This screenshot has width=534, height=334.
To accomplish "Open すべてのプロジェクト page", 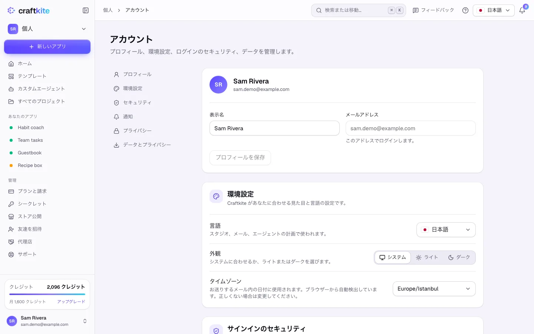I will (47, 101).
